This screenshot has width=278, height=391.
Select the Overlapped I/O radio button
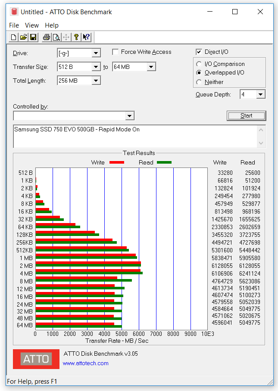(199, 73)
